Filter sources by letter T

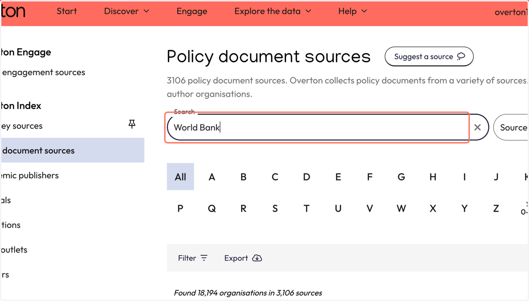[306, 209]
